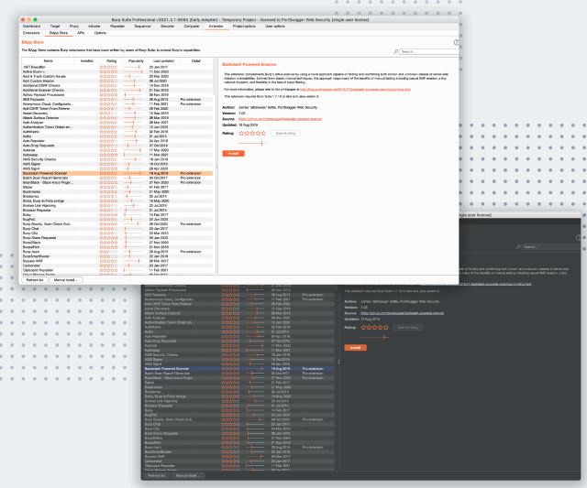Click Install button in dark window
The width and height of the screenshot is (587, 488).
[355, 348]
